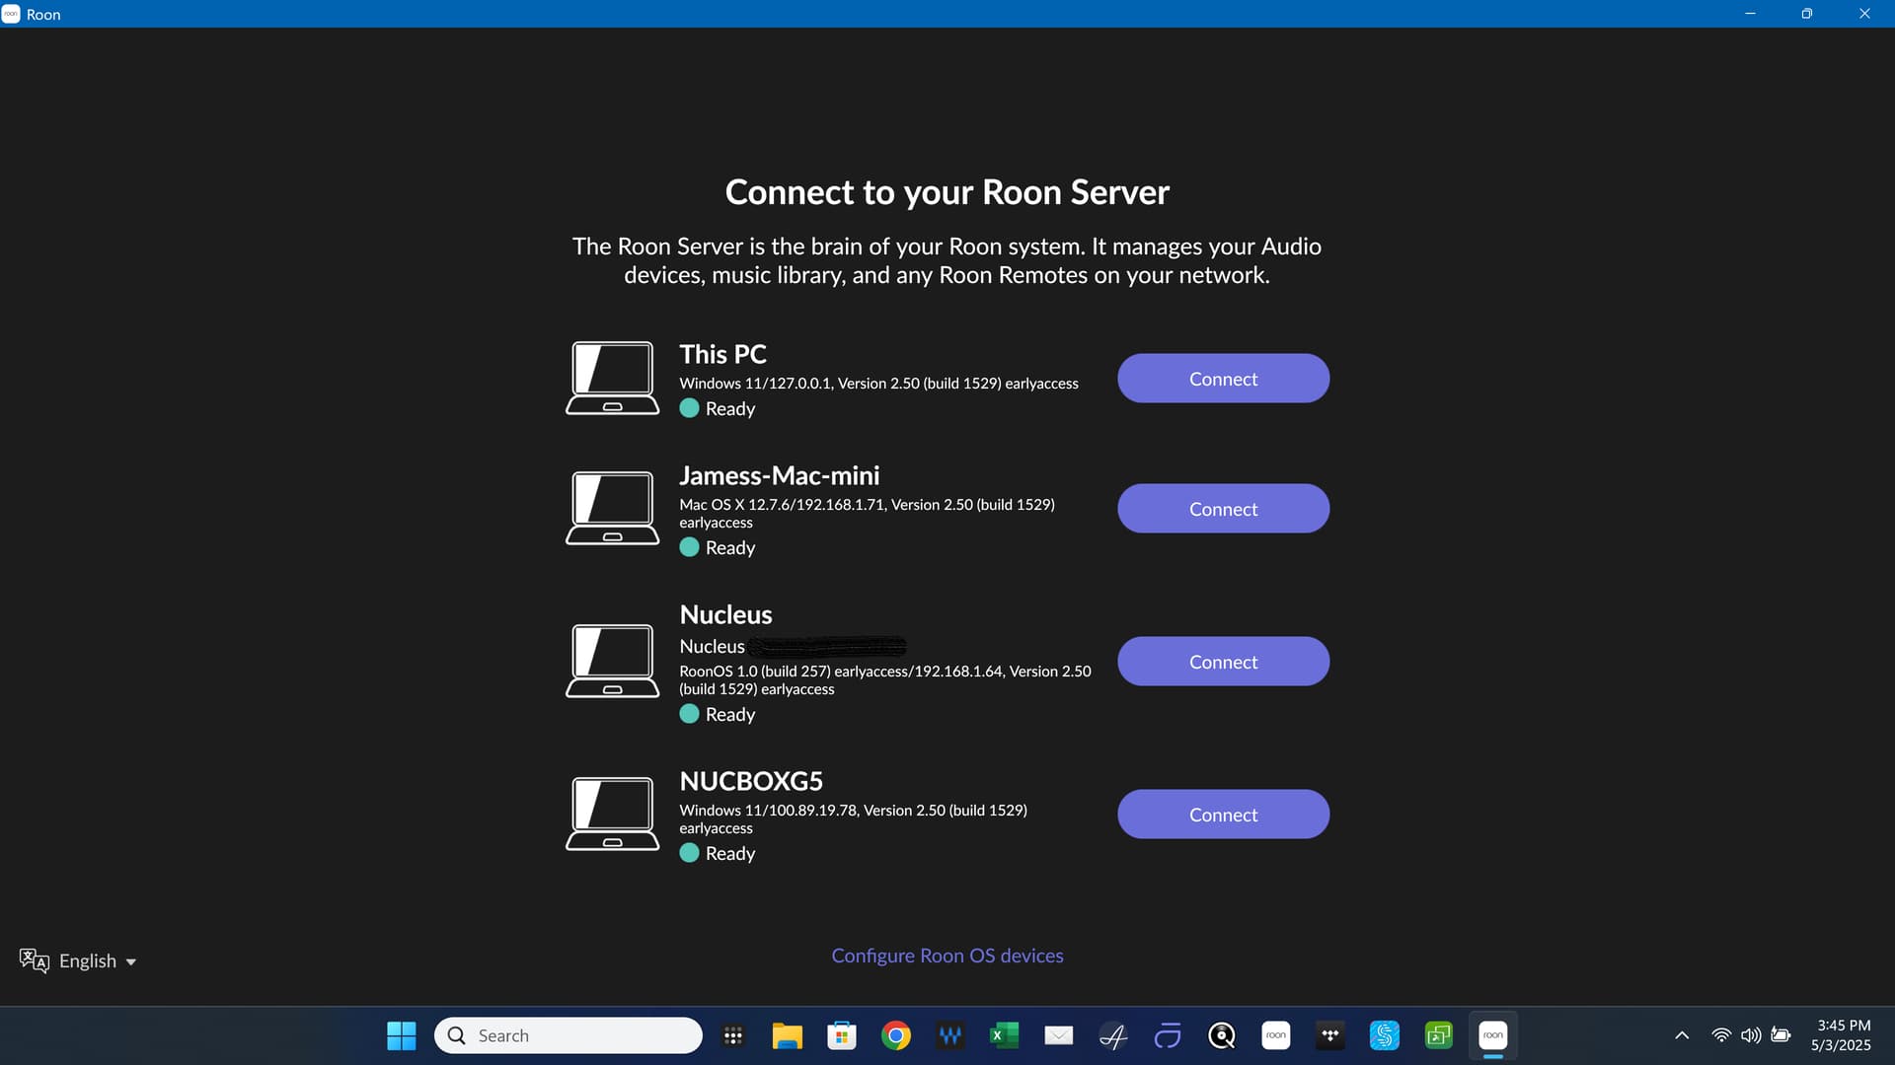Image resolution: width=1895 pixels, height=1065 pixels.
Task: Open Configure Roon OS devices link
Action: pyautogui.click(x=947, y=956)
